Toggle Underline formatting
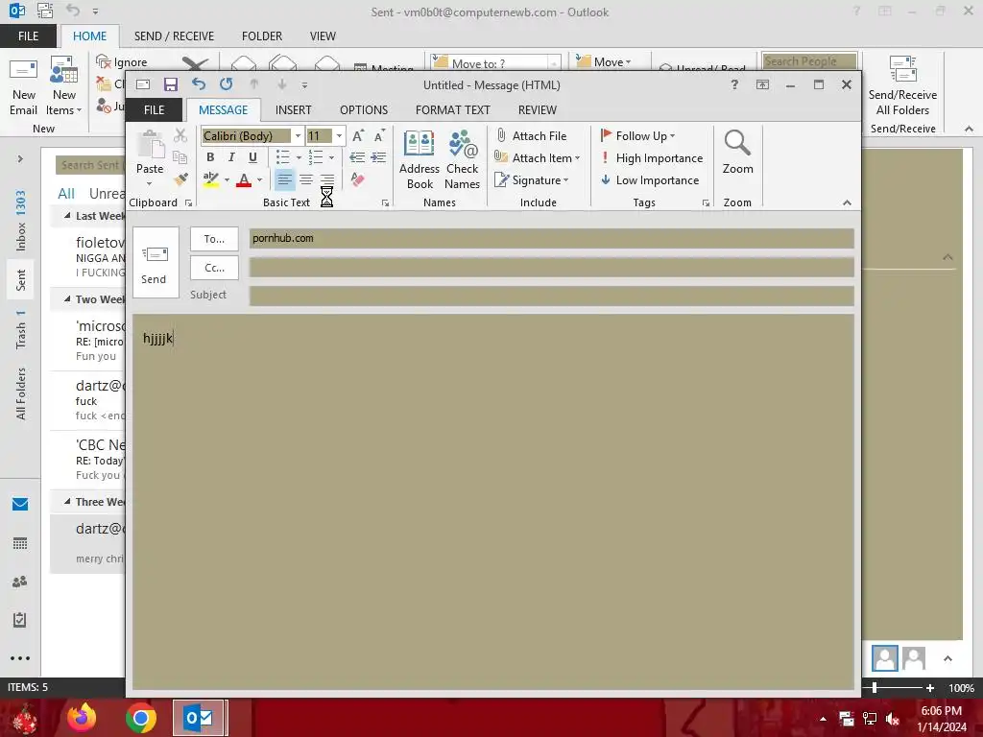This screenshot has width=983, height=737. tap(252, 157)
